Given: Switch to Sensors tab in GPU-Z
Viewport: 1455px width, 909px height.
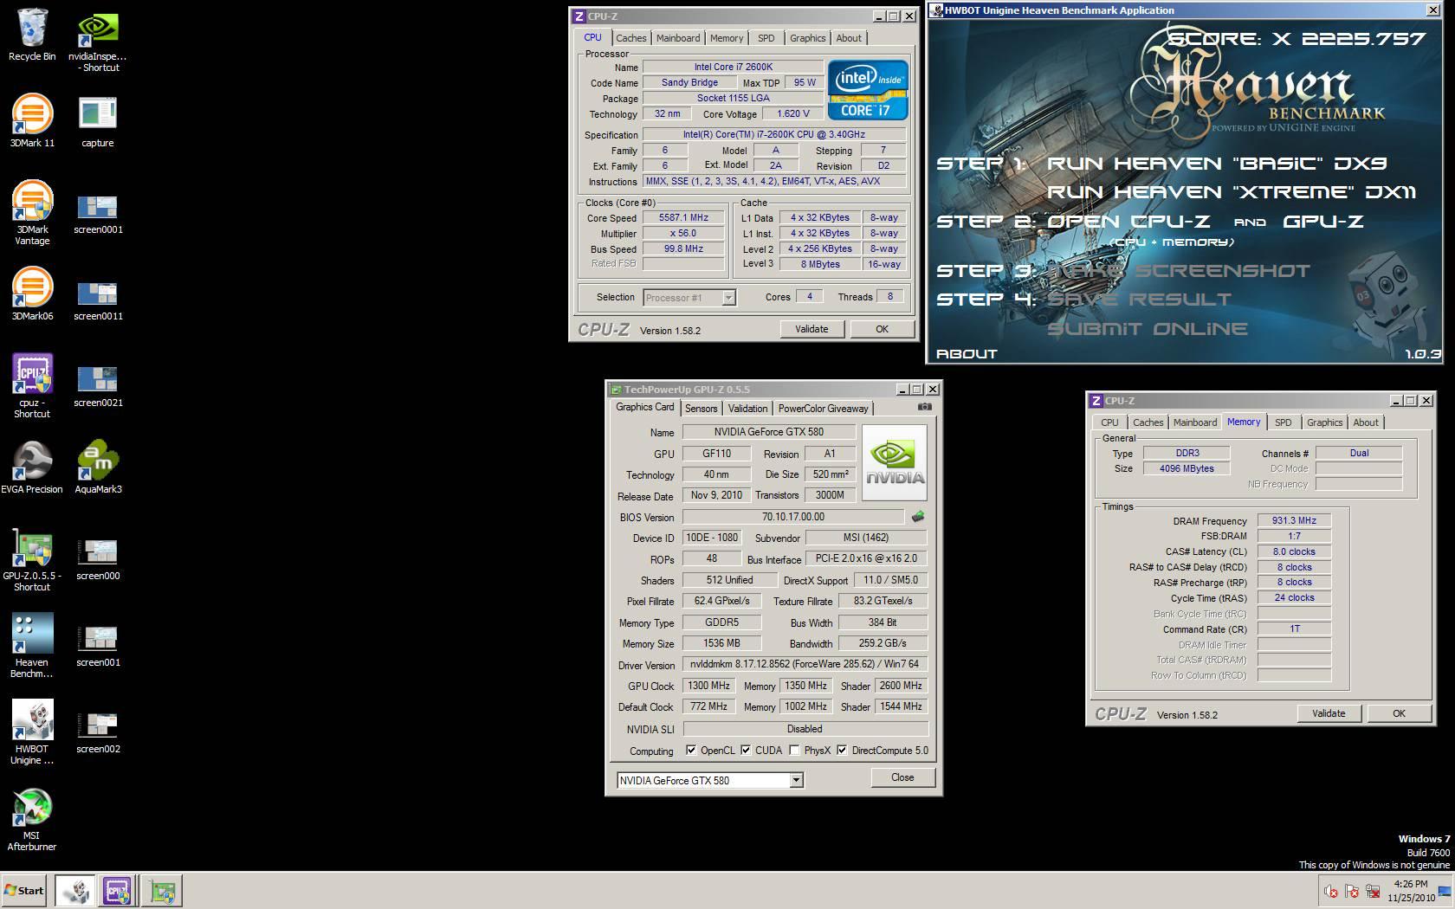Looking at the screenshot, I should coord(701,409).
